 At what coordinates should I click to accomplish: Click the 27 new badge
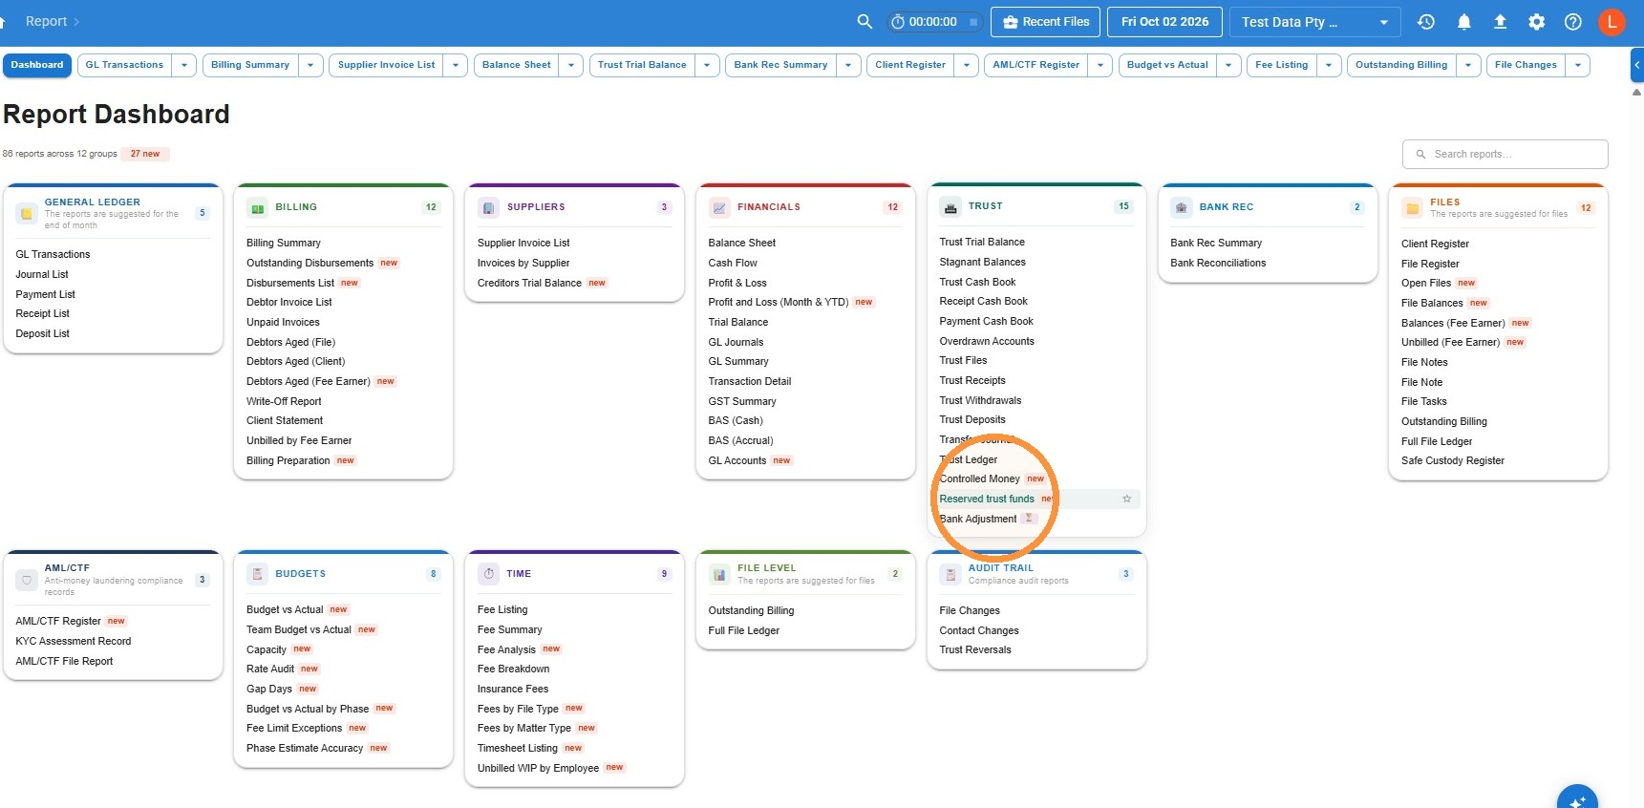pyautogui.click(x=145, y=154)
